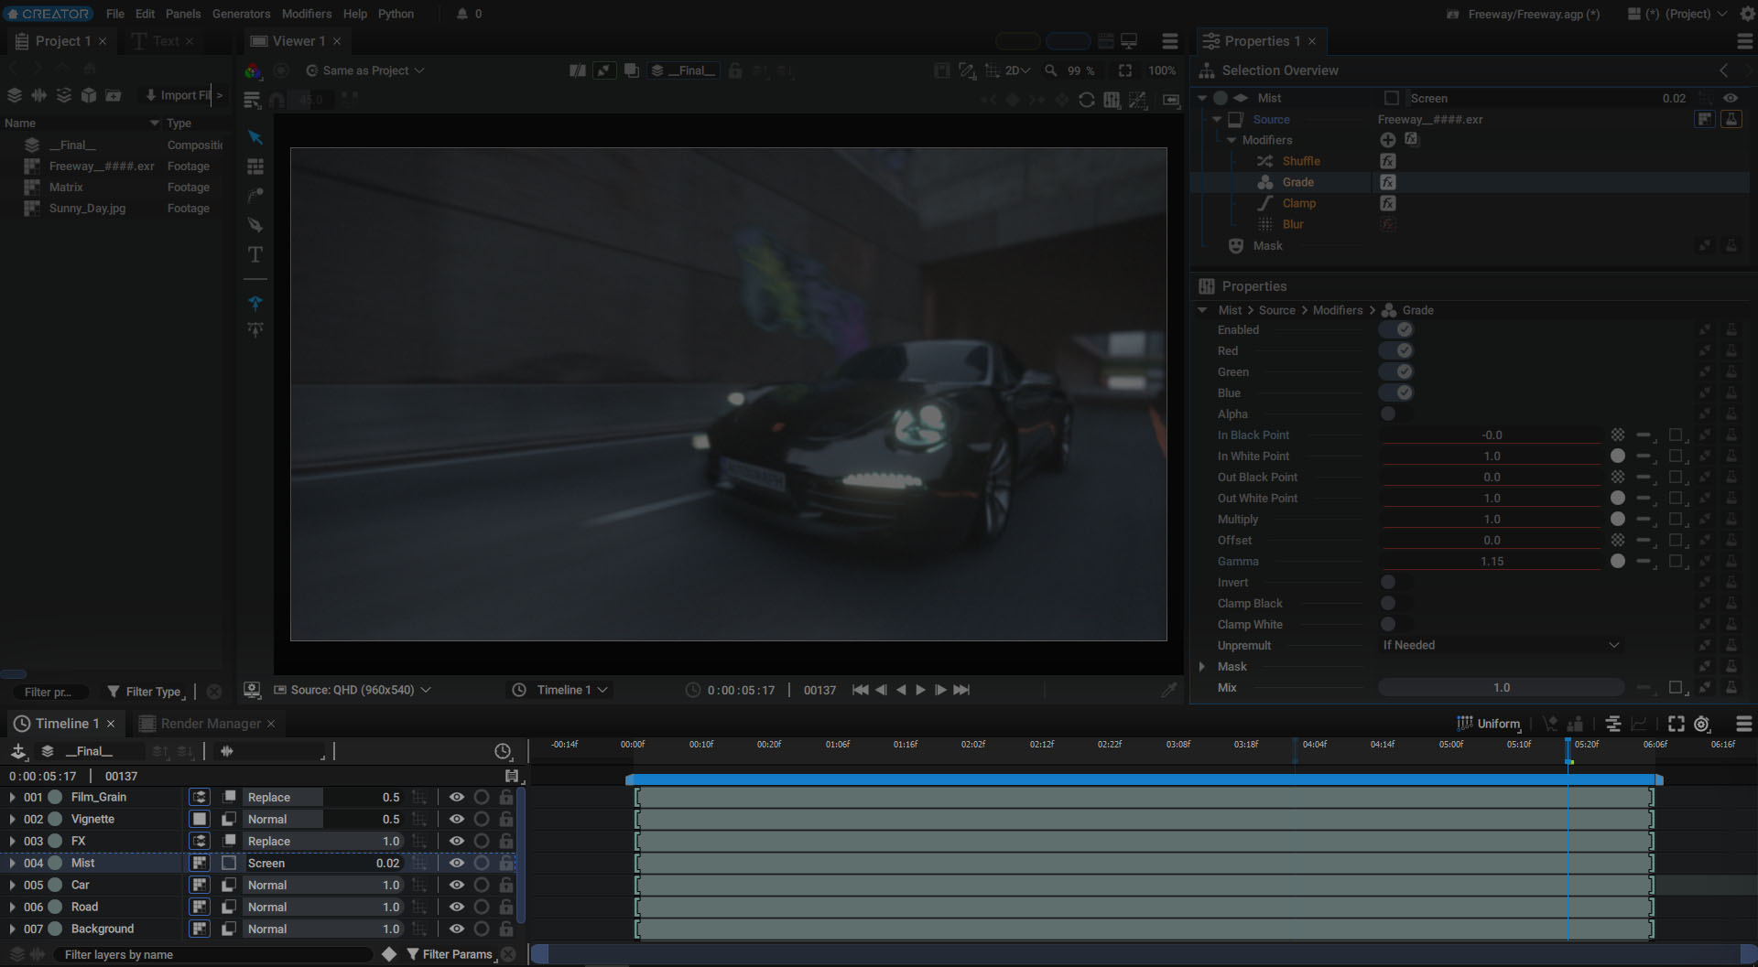Hide the Vignette layer with eye icon
This screenshot has height=967, width=1758.
click(x=457, y=819)
